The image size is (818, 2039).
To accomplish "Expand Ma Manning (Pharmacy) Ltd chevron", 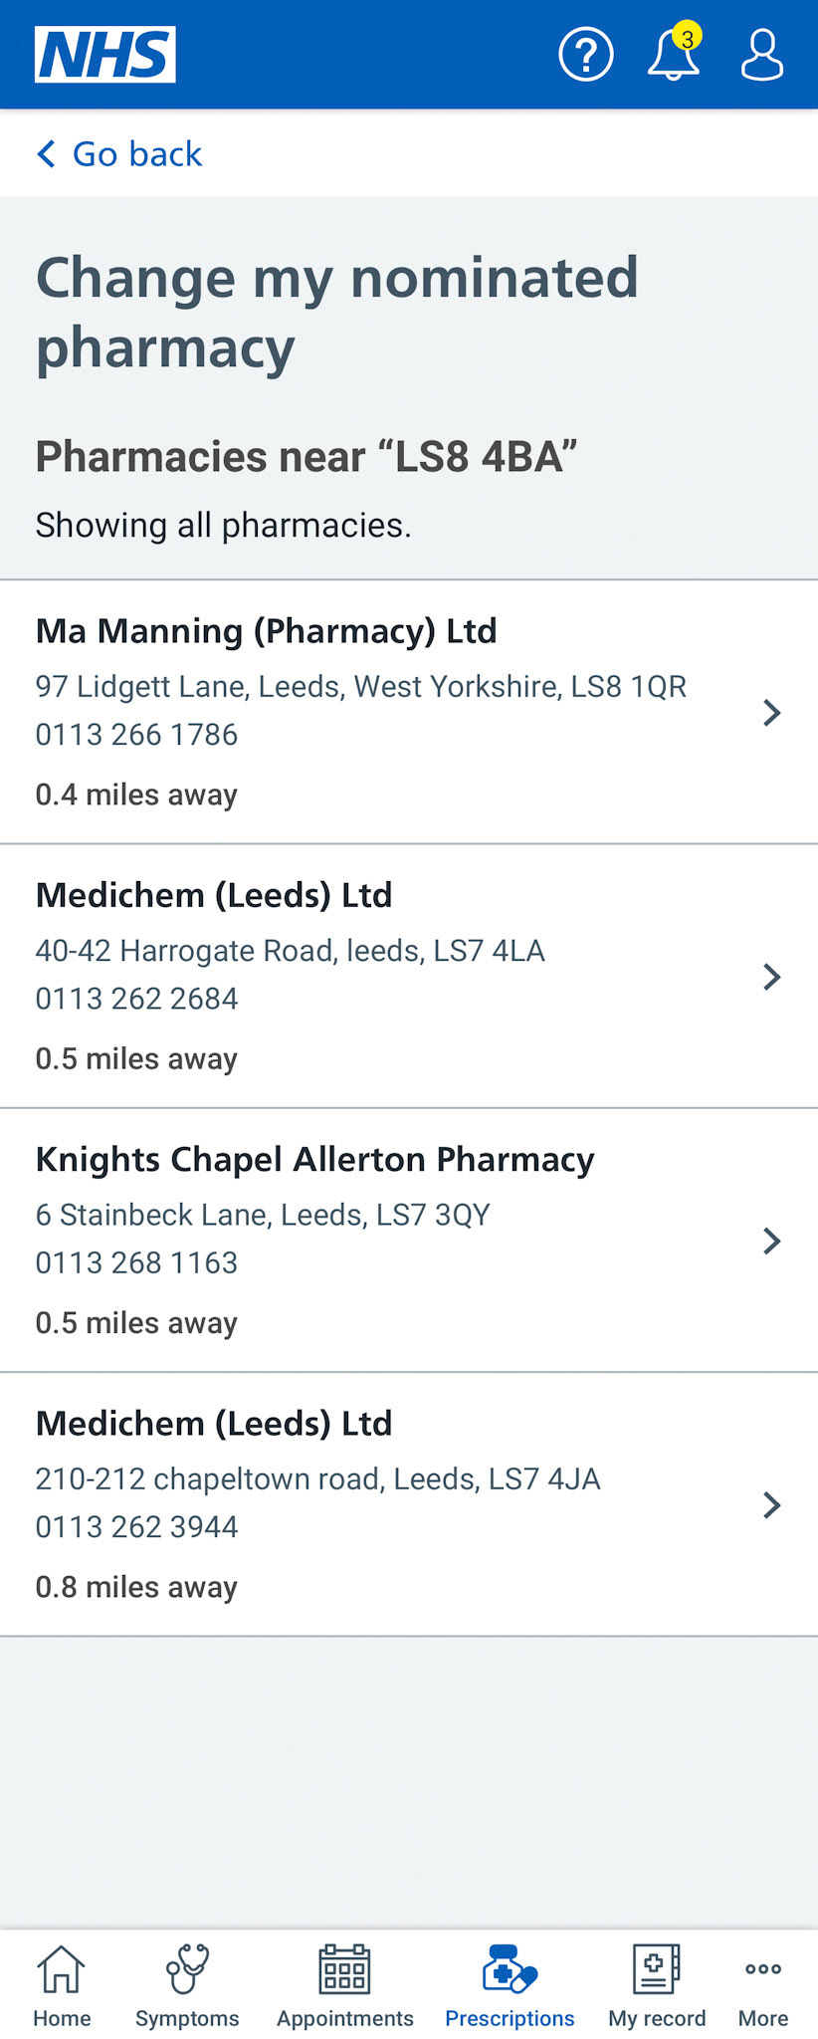I will [771, 713].
